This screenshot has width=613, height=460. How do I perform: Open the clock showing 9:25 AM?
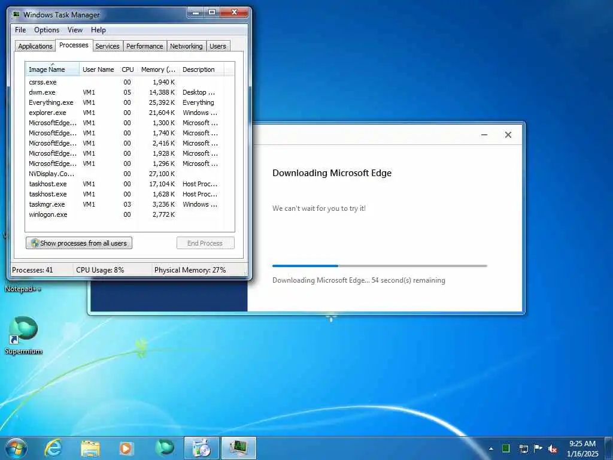tap(582, 449)
